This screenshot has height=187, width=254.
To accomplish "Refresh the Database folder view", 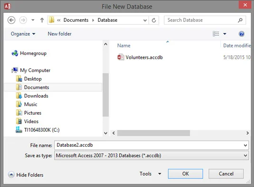I will pos(154,20).
